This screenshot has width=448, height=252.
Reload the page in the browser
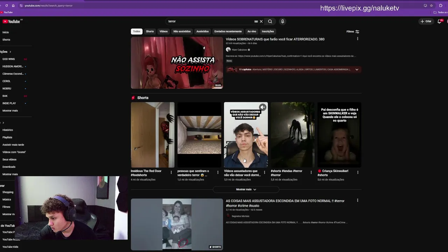6,6
